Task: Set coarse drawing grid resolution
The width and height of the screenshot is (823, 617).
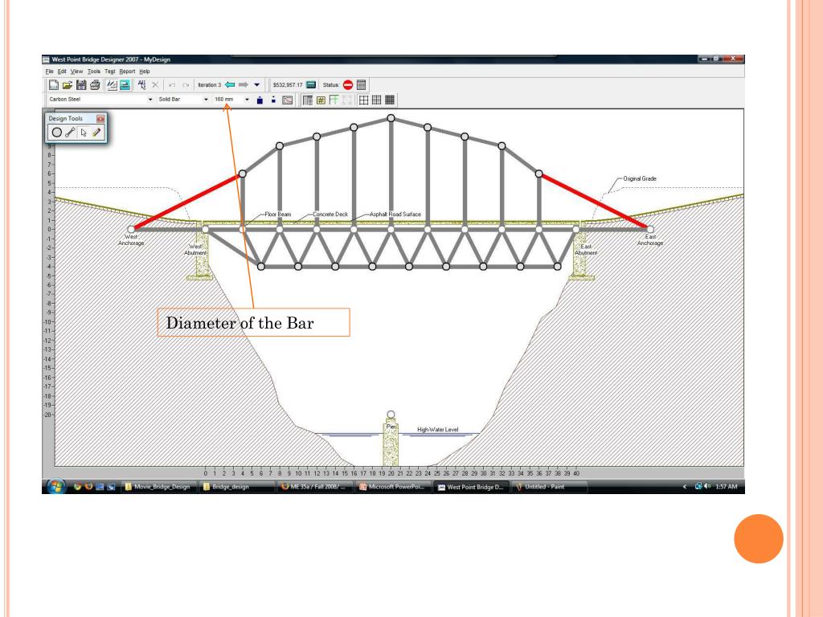Action: coord(364,100)
